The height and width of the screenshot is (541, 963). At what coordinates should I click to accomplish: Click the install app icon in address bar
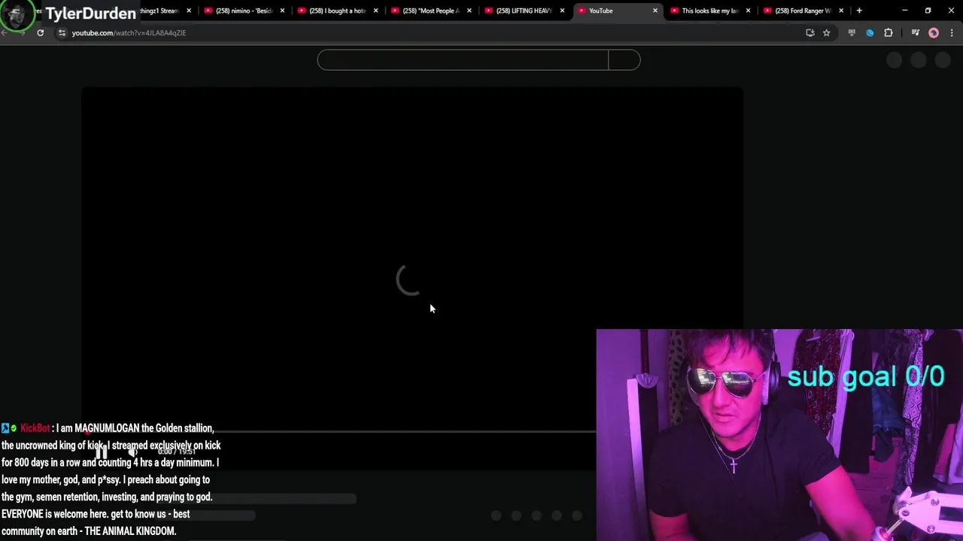(810, 33)
